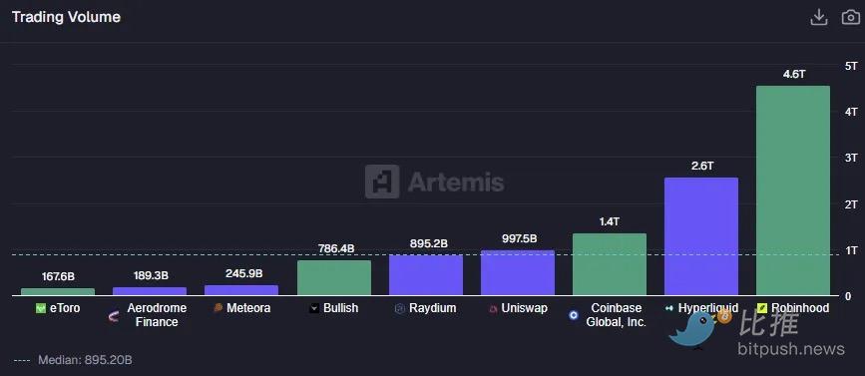
Task: Click the Uniswap logo icon
Action: click(x=493, y=309)
